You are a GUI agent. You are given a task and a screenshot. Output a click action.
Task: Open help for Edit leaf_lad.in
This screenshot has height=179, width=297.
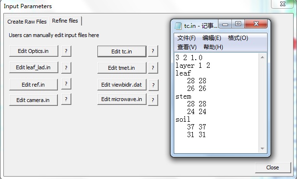(x=66, y=68)
